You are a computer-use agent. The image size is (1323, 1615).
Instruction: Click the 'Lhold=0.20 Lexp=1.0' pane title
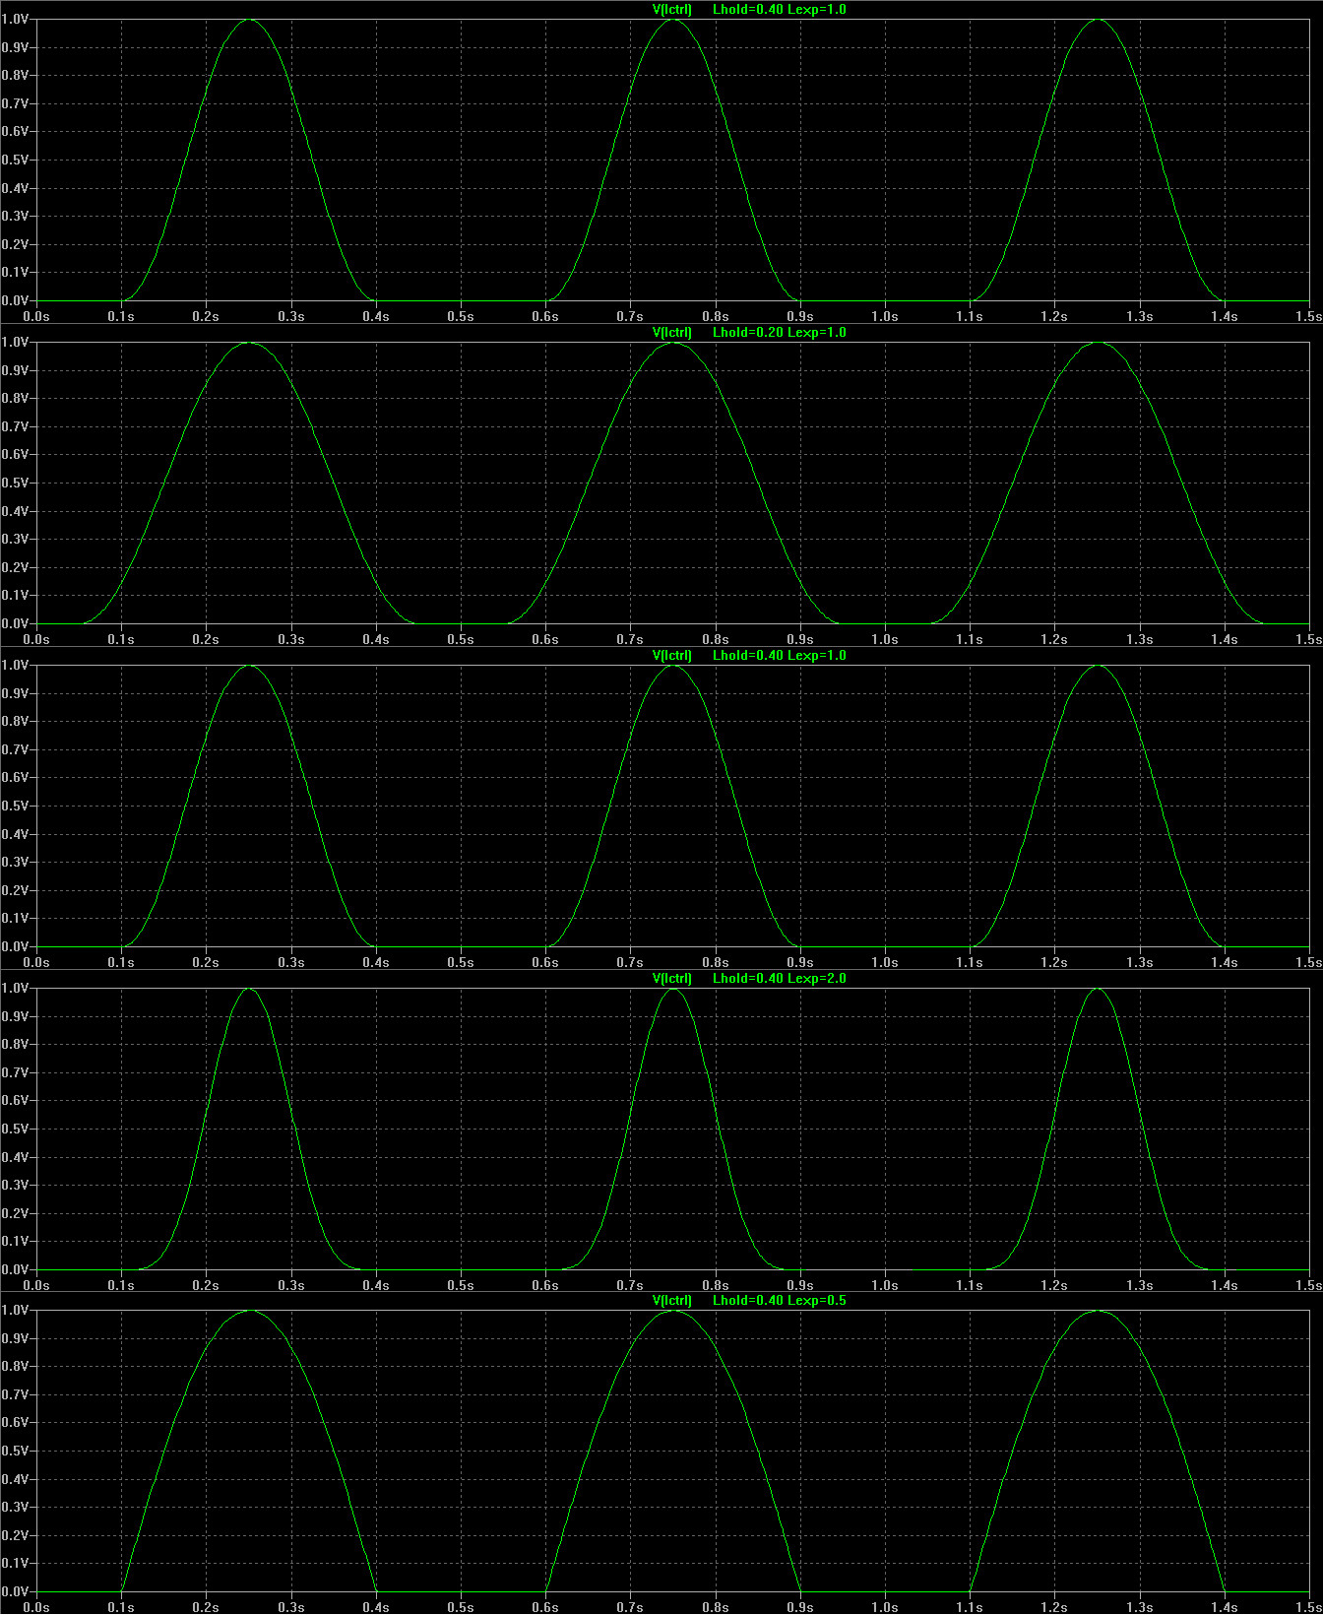point(779,332)
